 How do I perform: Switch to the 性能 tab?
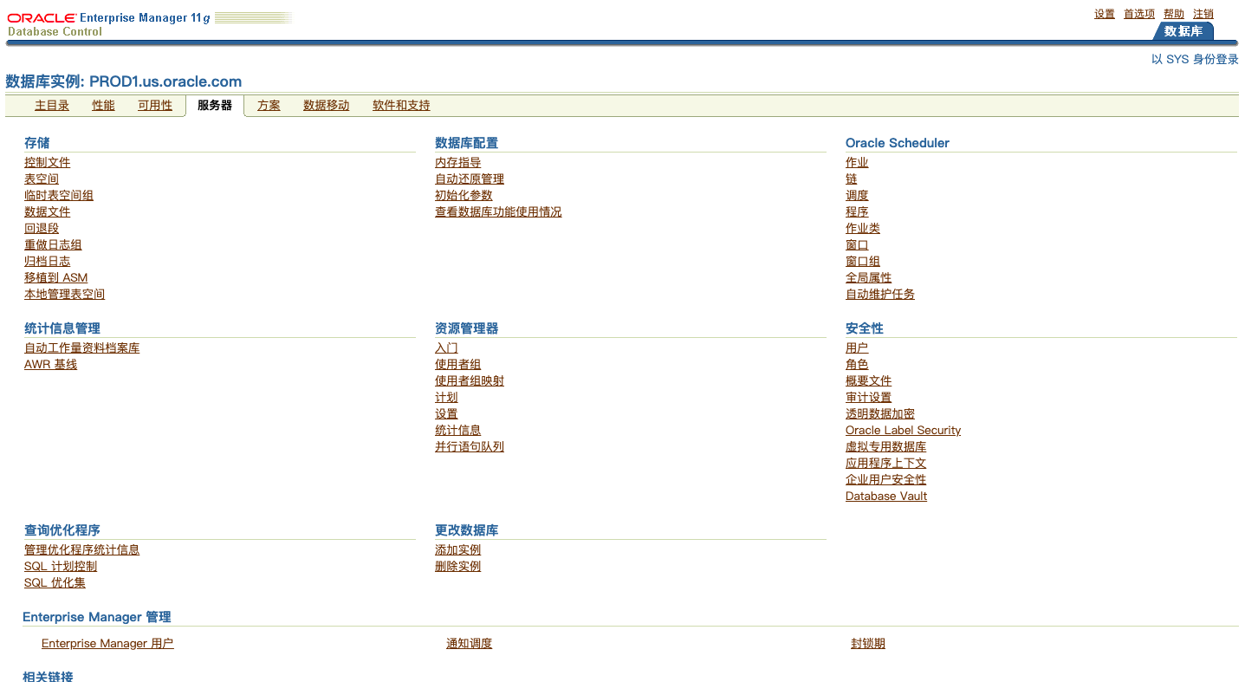click(102, 105)
